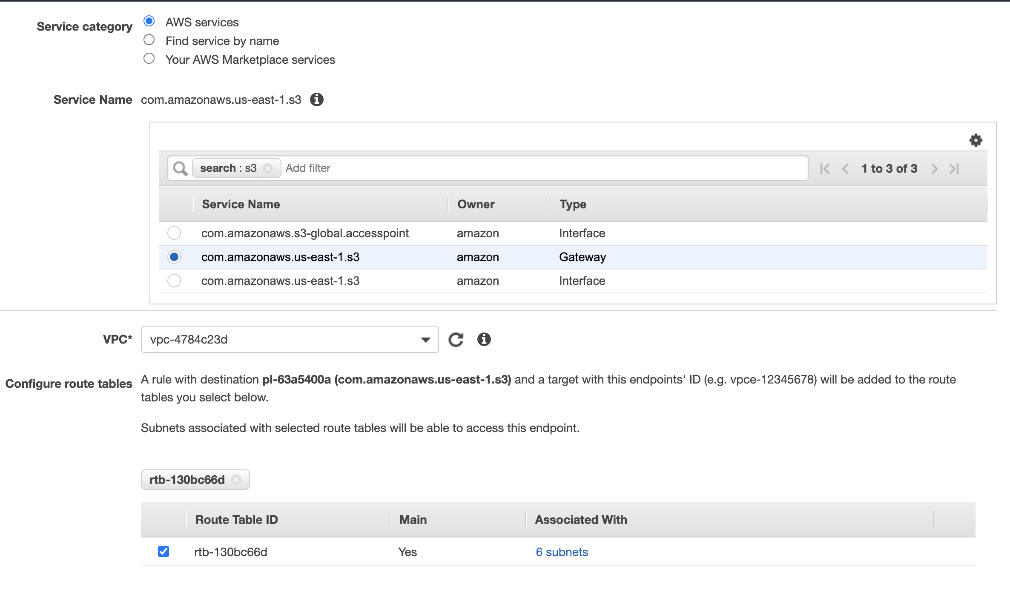1010x591 pixels.
Task: Click the search magnifier icon
Action: click(x=180, y=168)
